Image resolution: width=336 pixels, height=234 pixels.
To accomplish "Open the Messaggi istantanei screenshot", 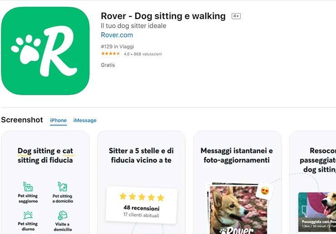I will (x=237, y=183).
